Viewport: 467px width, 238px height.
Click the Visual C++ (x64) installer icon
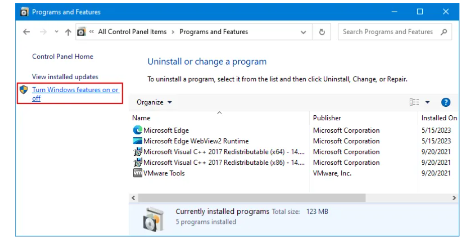click(138, 152)
